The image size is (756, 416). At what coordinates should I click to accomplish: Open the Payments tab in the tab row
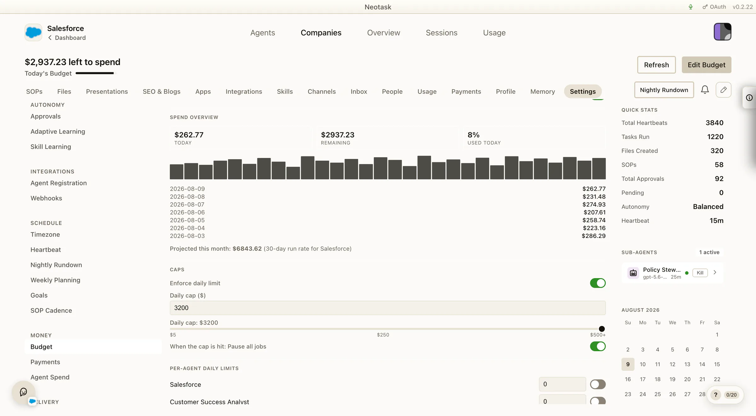466,92
